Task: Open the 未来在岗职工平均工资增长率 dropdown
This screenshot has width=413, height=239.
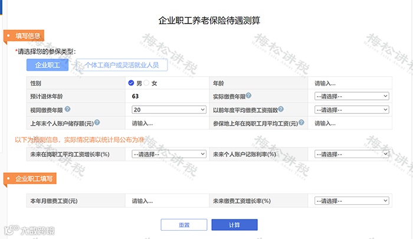Action: [169, 154]
